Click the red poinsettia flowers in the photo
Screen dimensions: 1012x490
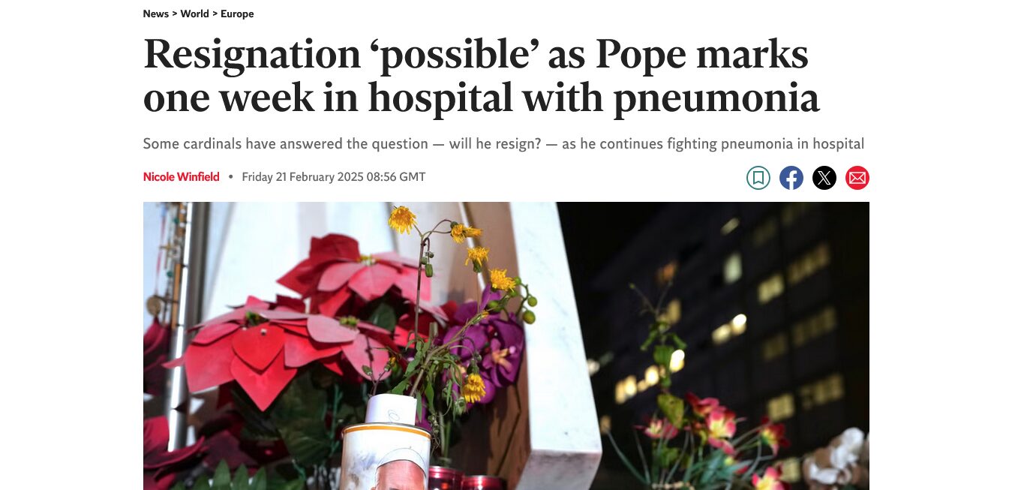(300, 315)
